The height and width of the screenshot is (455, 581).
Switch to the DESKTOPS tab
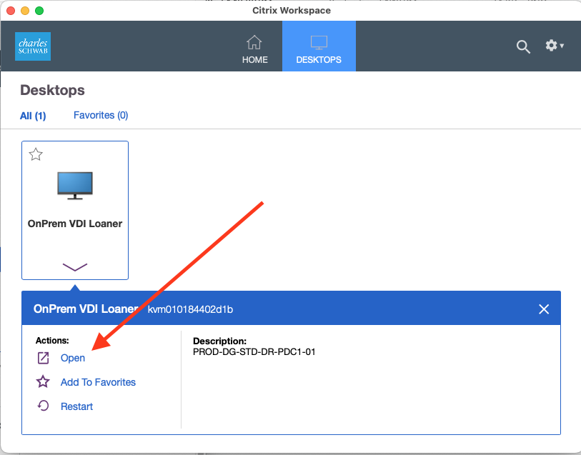point(318,46)
